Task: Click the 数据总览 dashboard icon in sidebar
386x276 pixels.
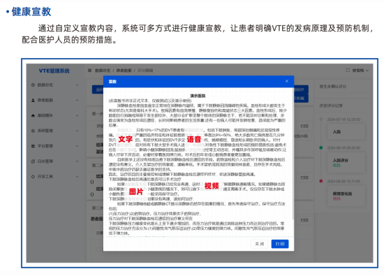Action: 33,85
